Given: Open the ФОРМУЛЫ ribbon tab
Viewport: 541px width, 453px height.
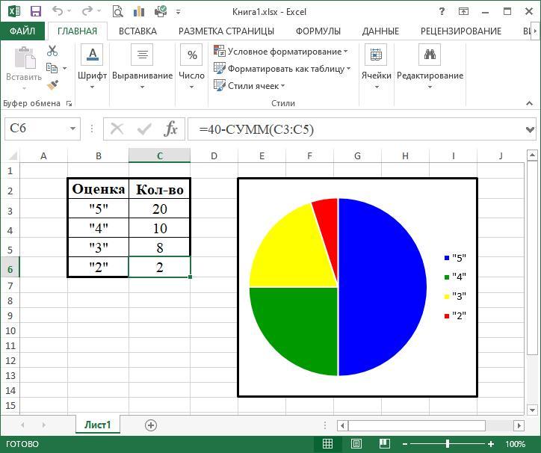Looking at the screenshot, I should click(x=318, y=31).
